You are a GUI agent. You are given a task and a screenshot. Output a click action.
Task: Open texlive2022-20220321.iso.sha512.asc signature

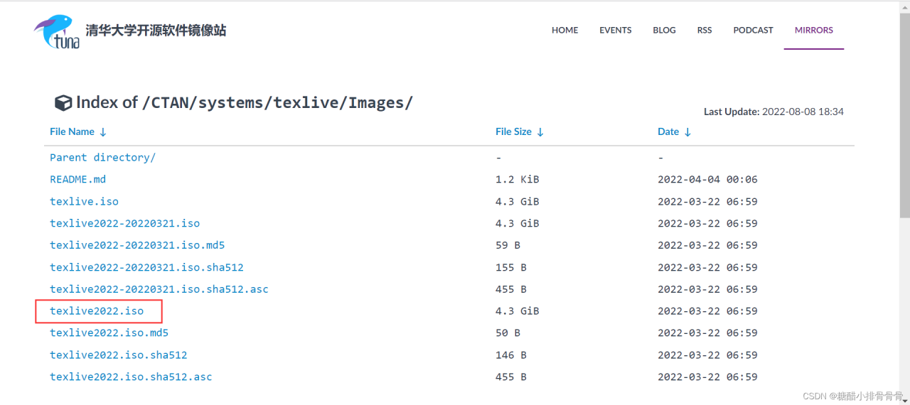(159, 289)
